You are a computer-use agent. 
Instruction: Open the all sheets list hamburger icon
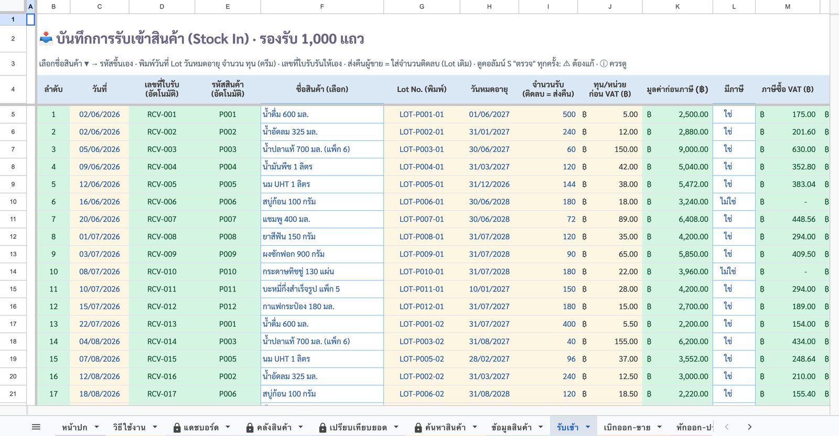[36, 427]
